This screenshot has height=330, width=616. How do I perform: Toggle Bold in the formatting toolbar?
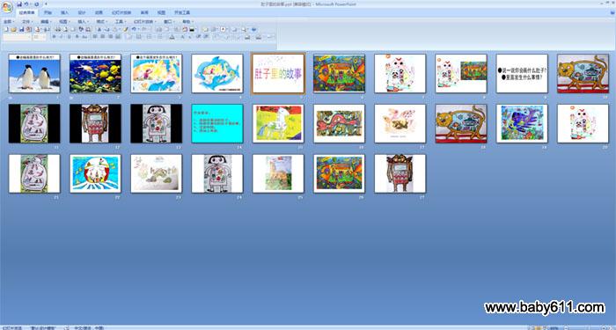55,37
